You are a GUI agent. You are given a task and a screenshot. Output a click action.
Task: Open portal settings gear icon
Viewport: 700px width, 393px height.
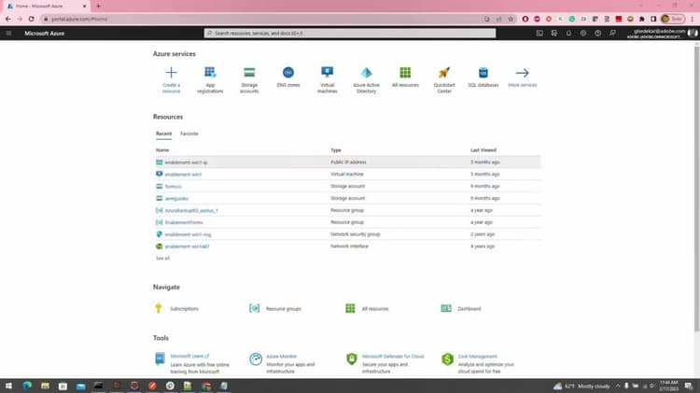point(583,33)
